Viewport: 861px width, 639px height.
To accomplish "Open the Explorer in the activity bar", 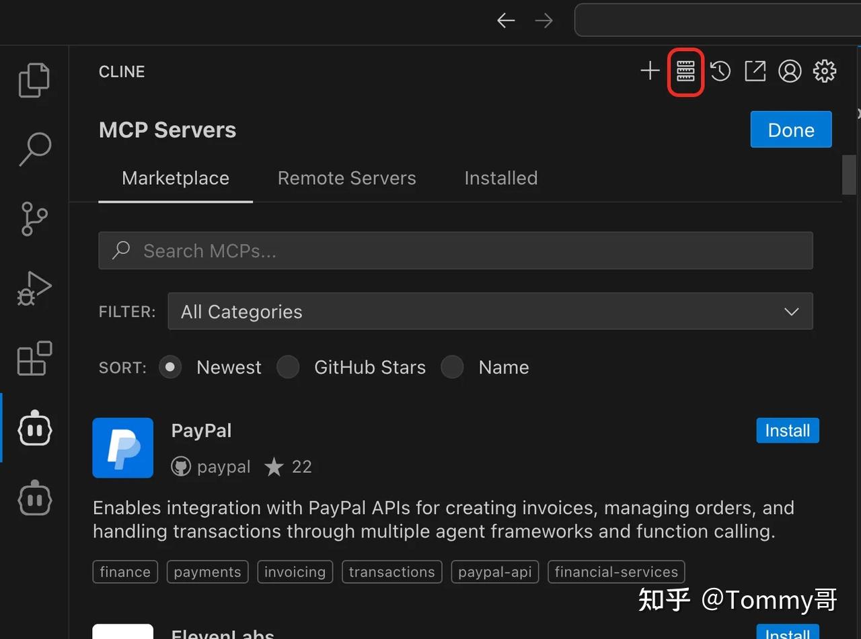I will tap(34, 79).
